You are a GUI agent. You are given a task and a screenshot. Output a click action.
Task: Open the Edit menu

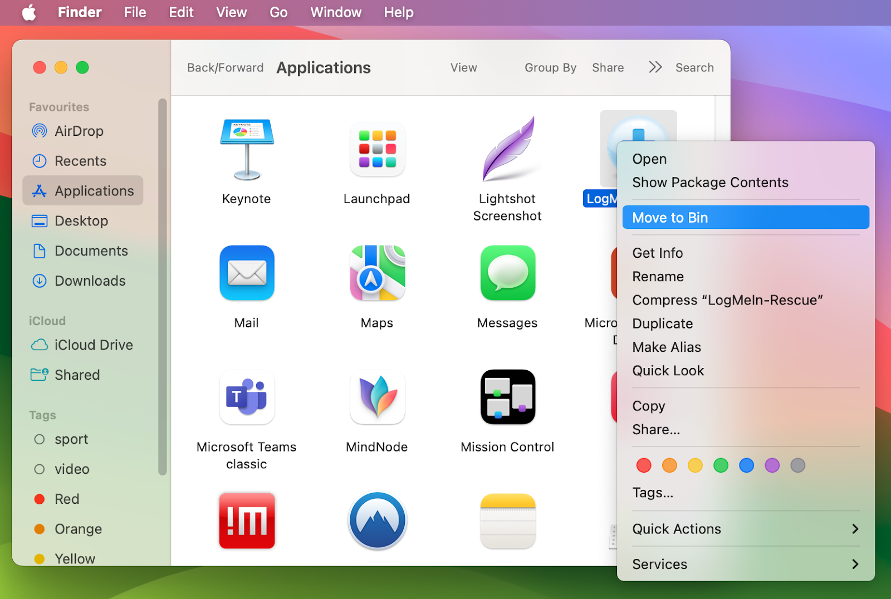click(182, 12)
